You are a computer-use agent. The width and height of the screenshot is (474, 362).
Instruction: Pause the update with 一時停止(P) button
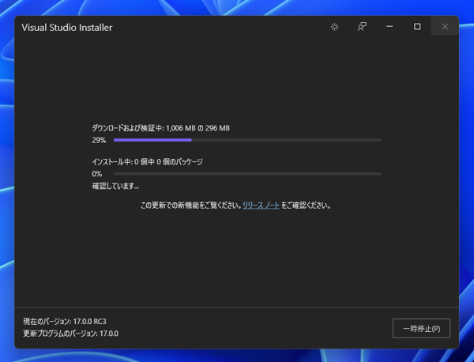tap(421, 329)
